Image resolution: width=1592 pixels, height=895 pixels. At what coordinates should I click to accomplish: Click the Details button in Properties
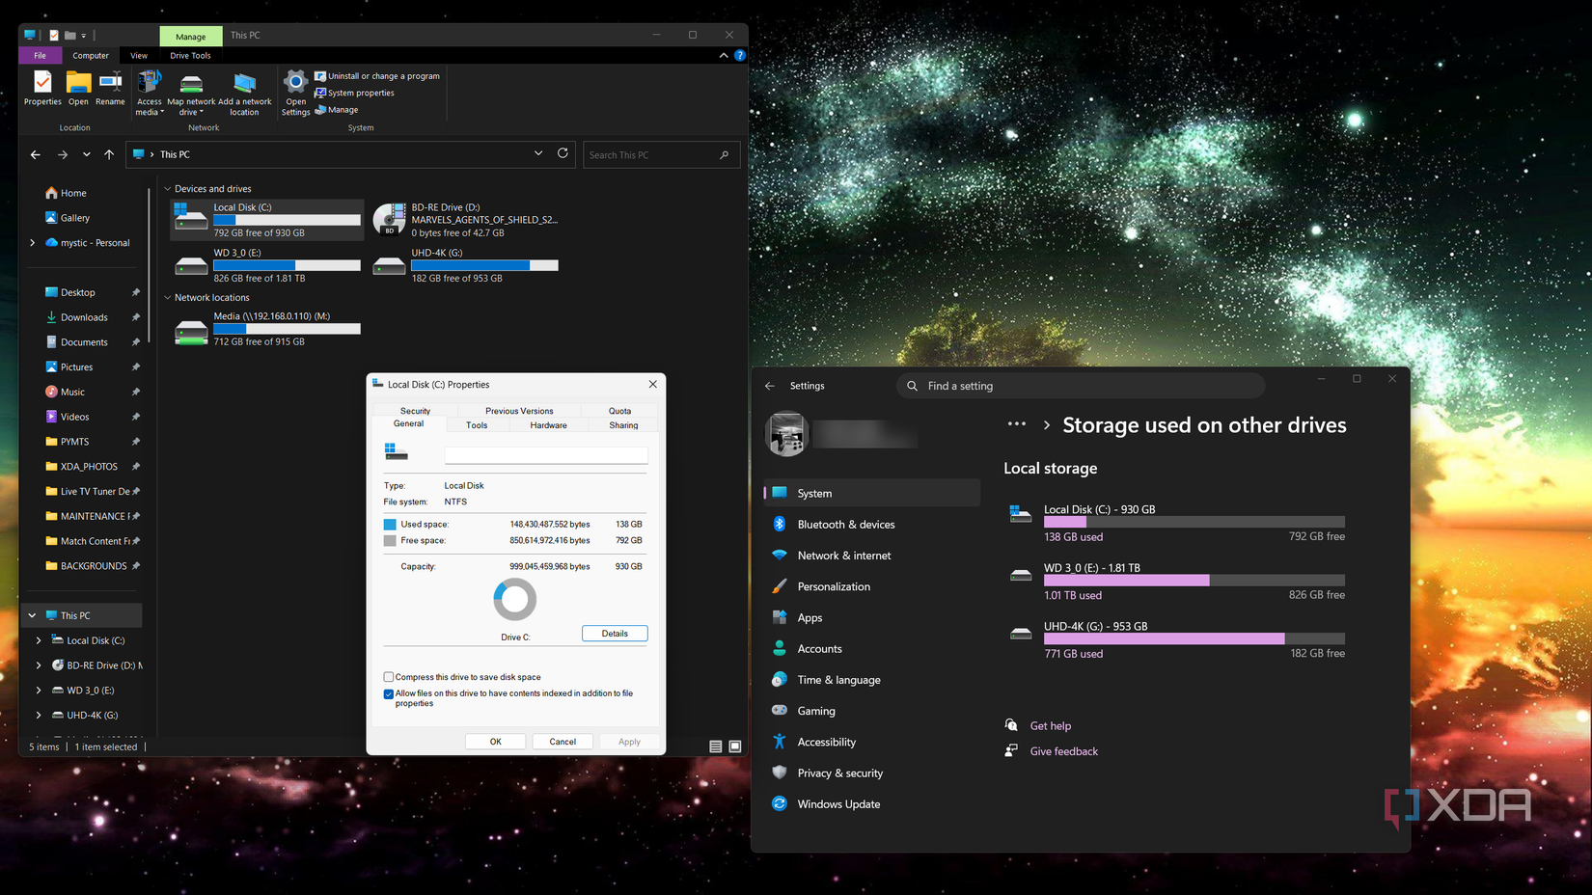615,634
